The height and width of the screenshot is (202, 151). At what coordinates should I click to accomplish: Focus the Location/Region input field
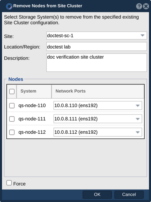point(96,46)
